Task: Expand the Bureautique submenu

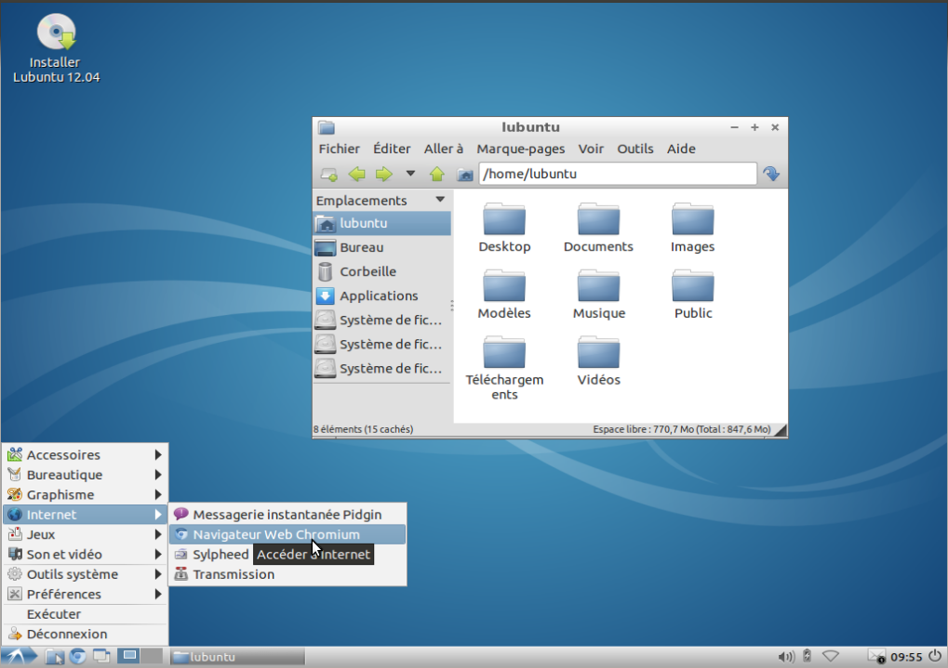Action: tap(86, 475)
